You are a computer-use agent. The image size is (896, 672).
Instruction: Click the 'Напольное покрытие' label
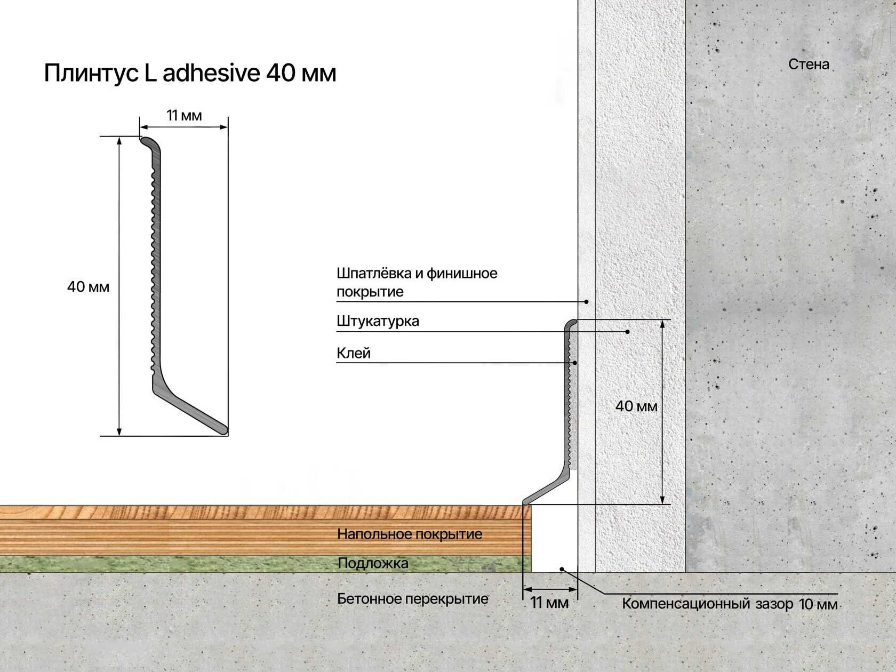click(410, 534)
